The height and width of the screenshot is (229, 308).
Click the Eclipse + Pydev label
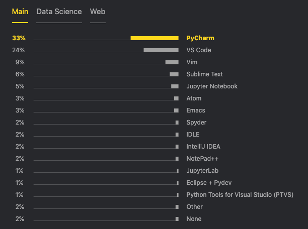coord(209,183)
